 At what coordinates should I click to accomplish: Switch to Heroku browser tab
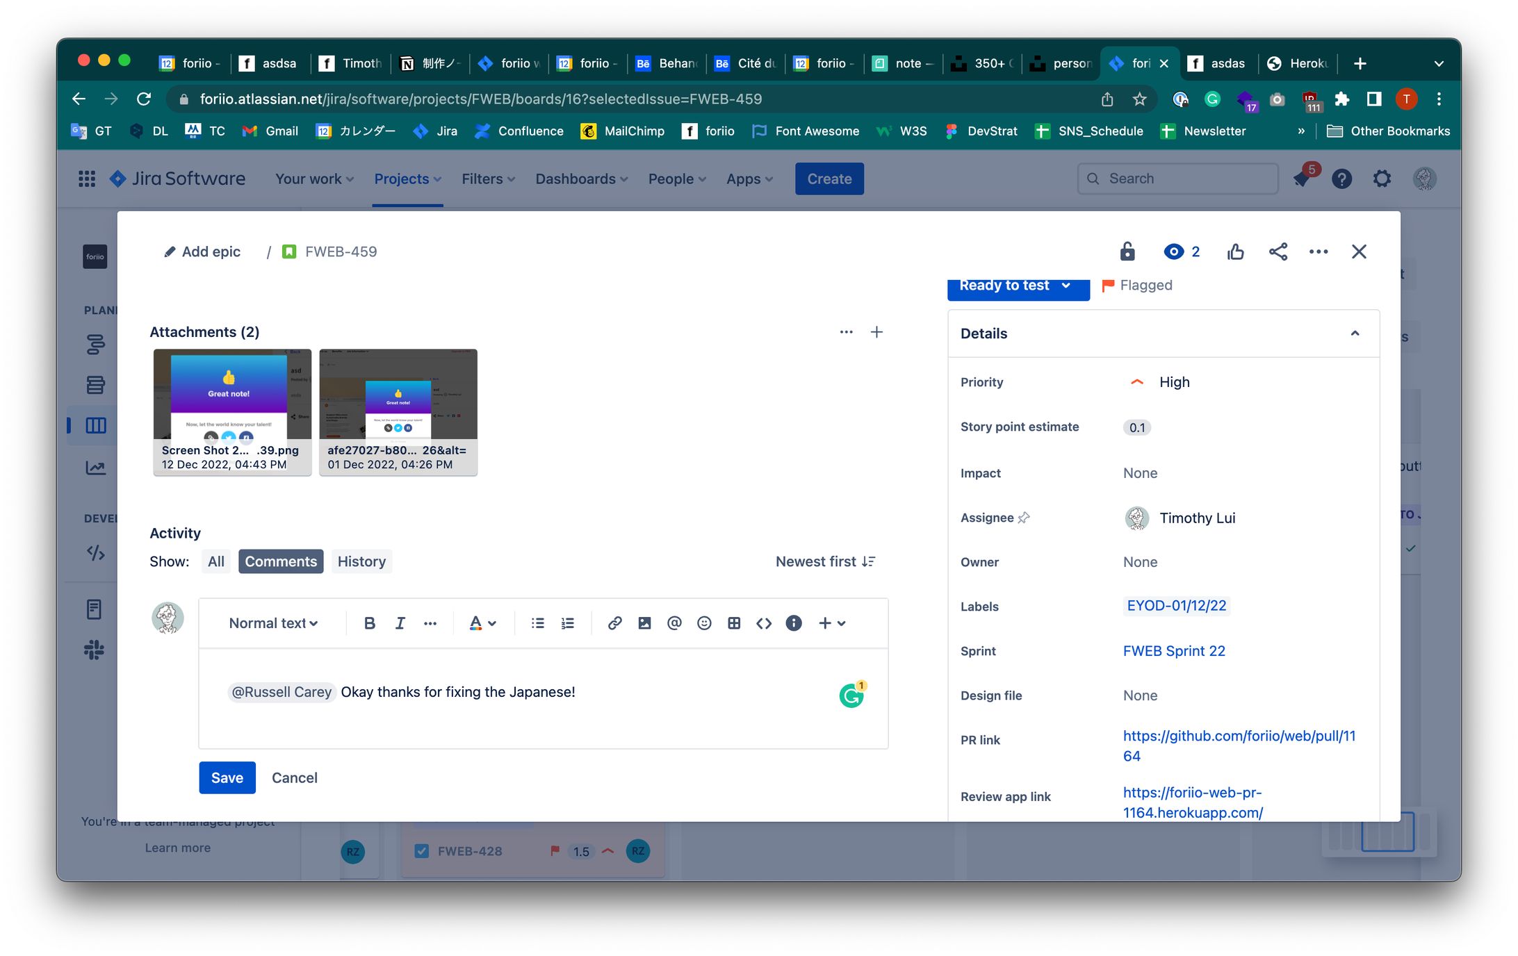(1298, 63)
